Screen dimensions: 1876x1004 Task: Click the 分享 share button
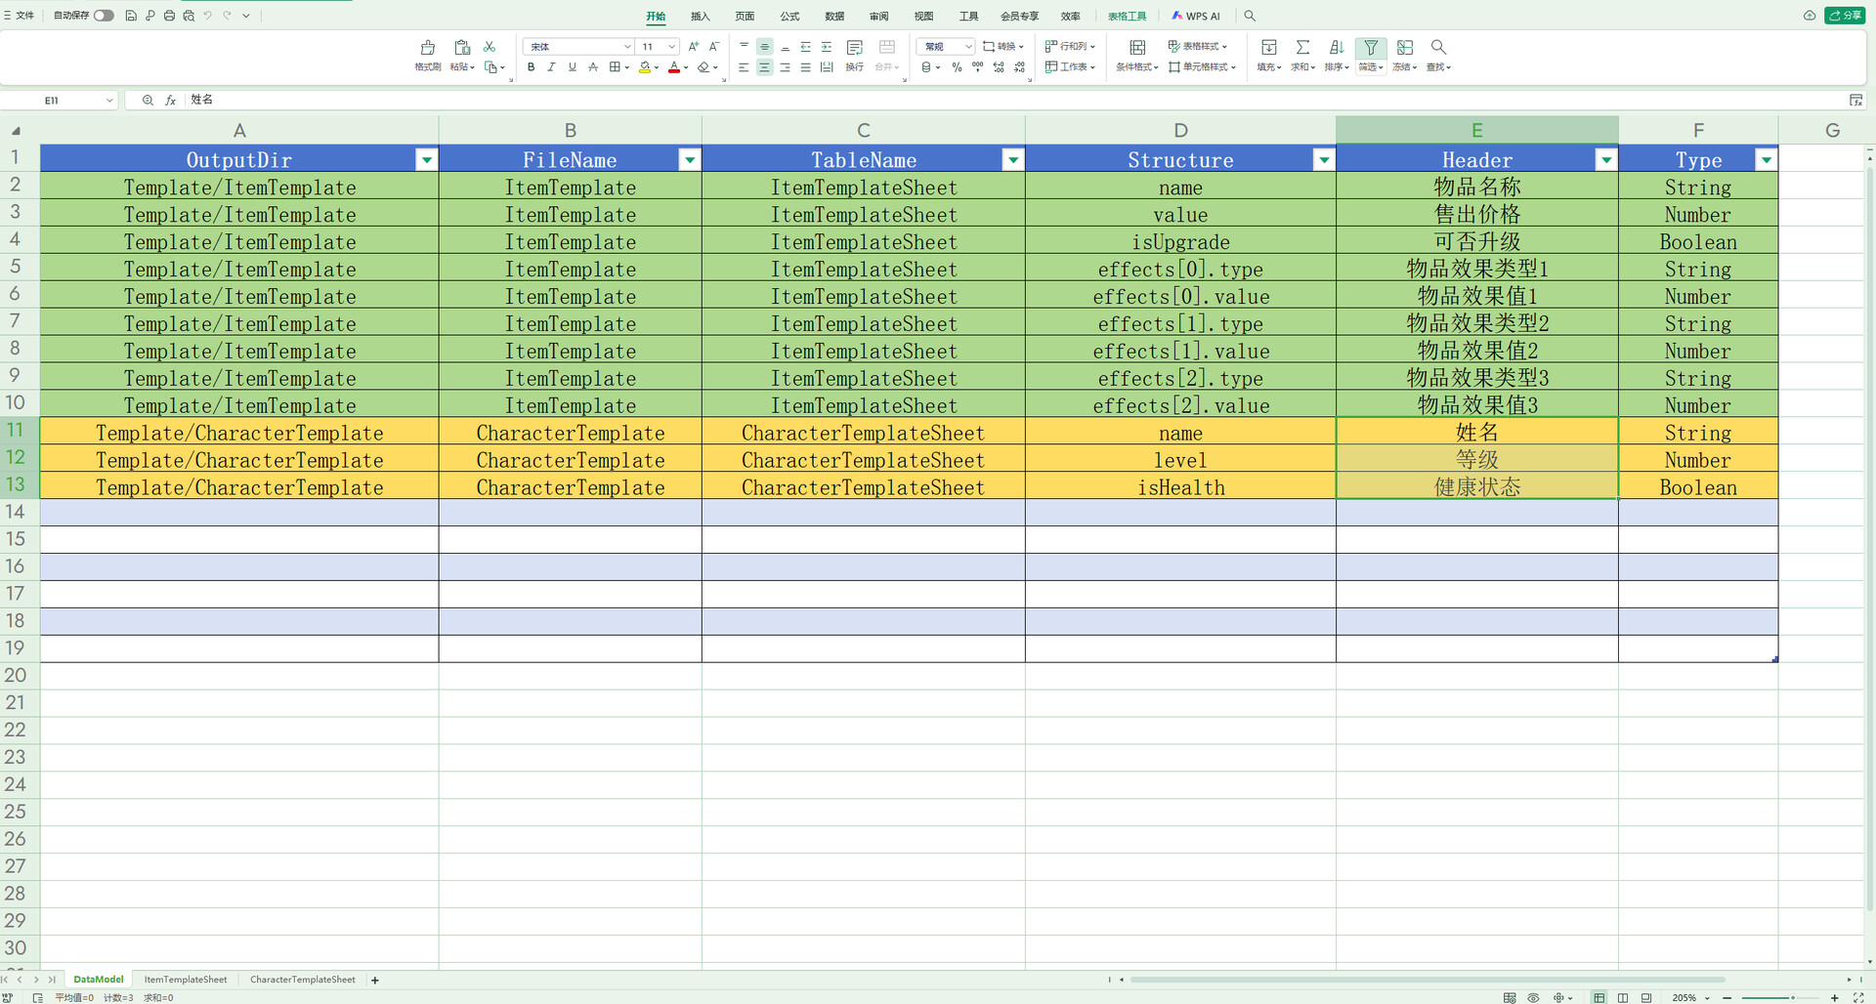(x=1845, y=16)
